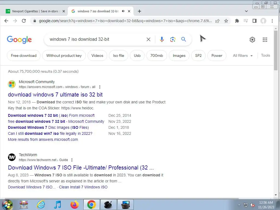Bookmark this page with the star icon
The image size is (280, 210).
tap(226, 21)
